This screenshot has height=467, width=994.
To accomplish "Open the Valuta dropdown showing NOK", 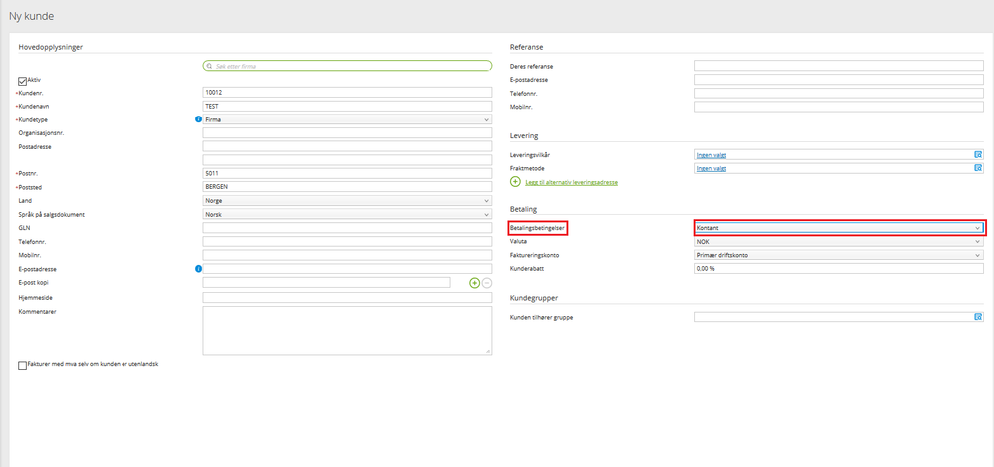I will [839, 241].
